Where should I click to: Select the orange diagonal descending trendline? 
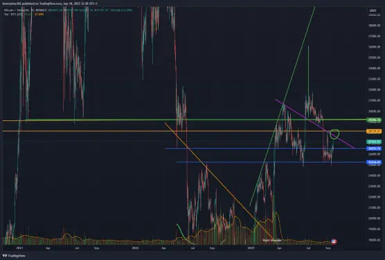point(221,183)
